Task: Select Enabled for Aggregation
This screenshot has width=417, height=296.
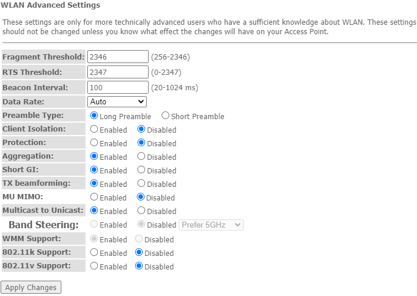Action: tap(94, 157)
